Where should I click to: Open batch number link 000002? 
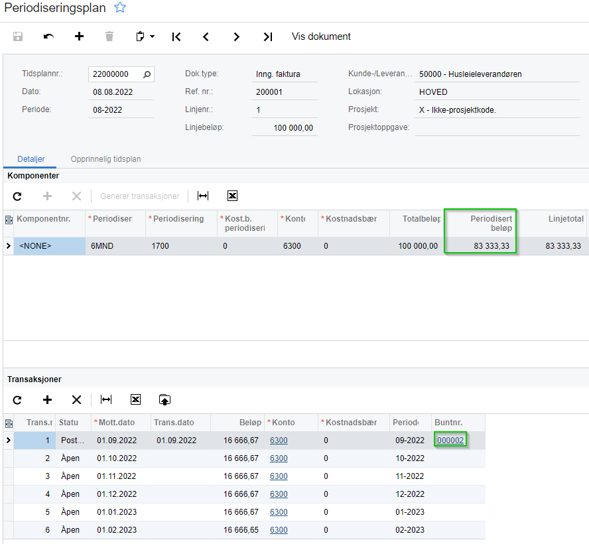(450, 441)
